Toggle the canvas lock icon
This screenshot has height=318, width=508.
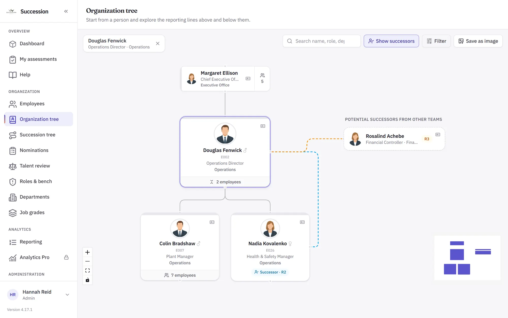[87, 280]
